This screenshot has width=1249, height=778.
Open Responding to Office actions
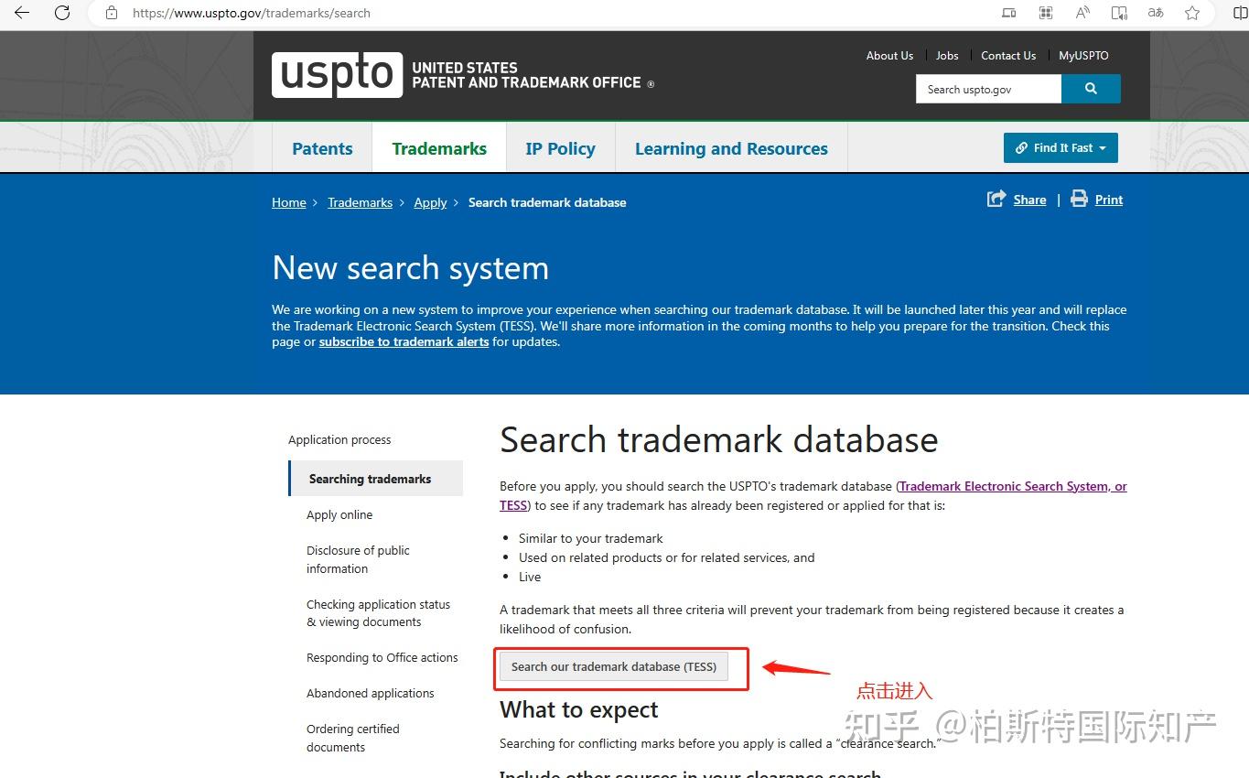(x=382, y=657)
